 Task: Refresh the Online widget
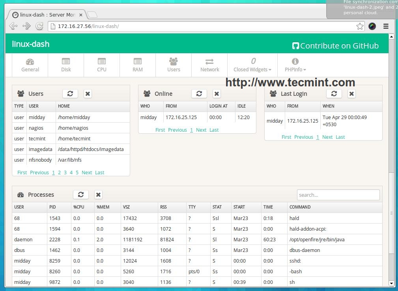click(199, 93)
